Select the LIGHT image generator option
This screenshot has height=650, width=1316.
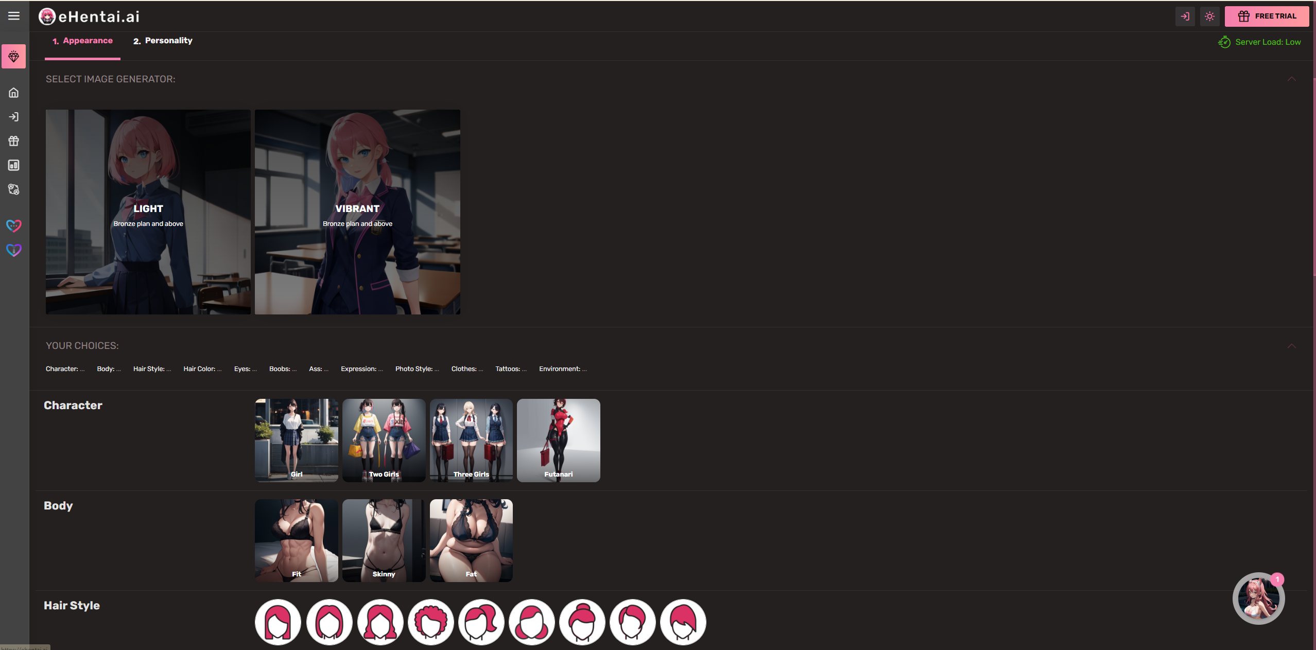coord(149,212)
